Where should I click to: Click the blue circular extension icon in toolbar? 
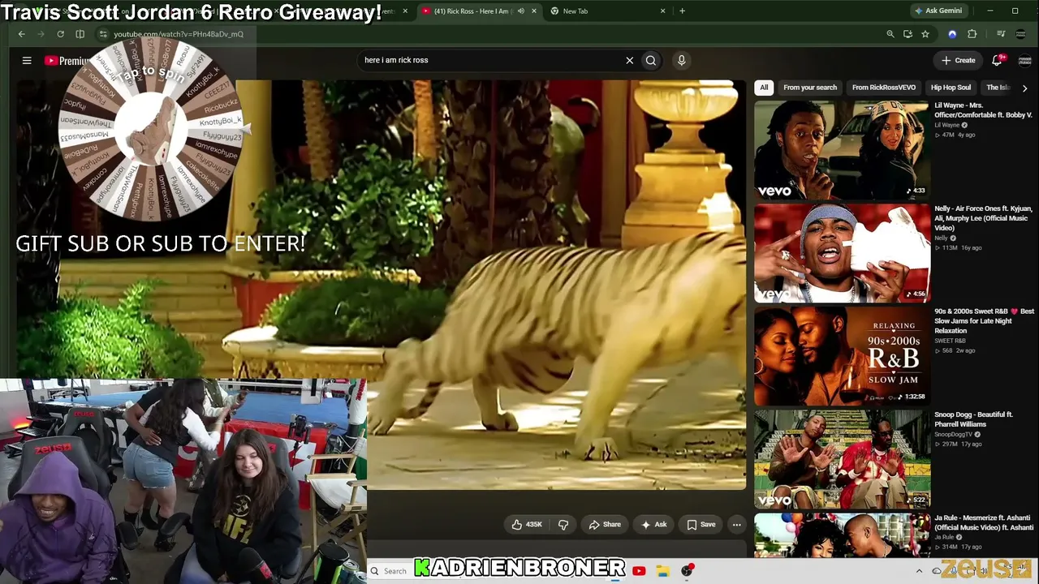pos(952,34)
